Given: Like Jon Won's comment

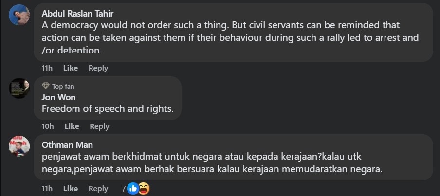Looking at the screenshot, I should pos(72,126).
